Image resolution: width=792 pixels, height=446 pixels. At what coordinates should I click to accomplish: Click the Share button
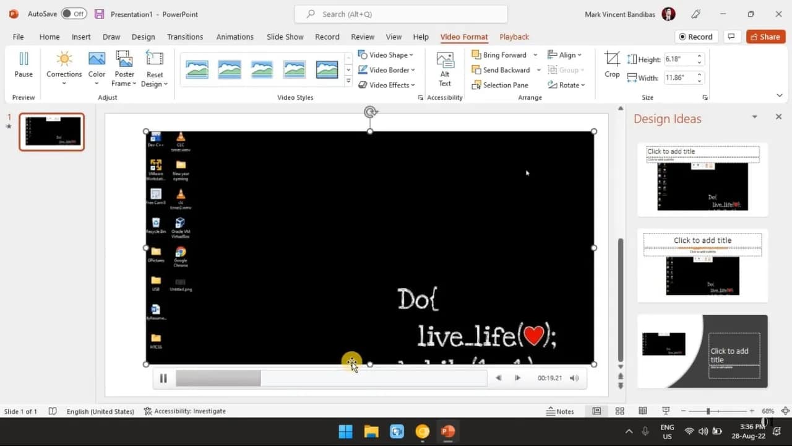click(x=765, y=37)
